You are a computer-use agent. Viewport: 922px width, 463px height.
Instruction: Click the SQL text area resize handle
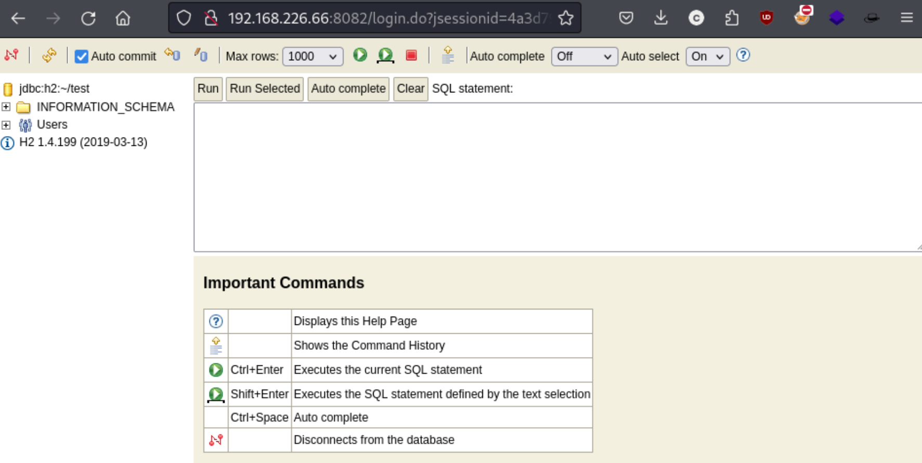[x=918, y=248]
